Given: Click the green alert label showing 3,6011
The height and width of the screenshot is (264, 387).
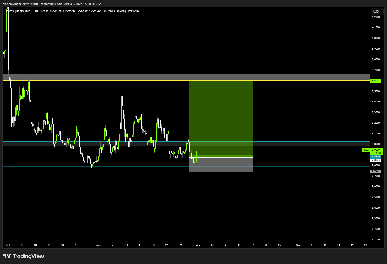Looking at the screenshot, I should 375,81.
